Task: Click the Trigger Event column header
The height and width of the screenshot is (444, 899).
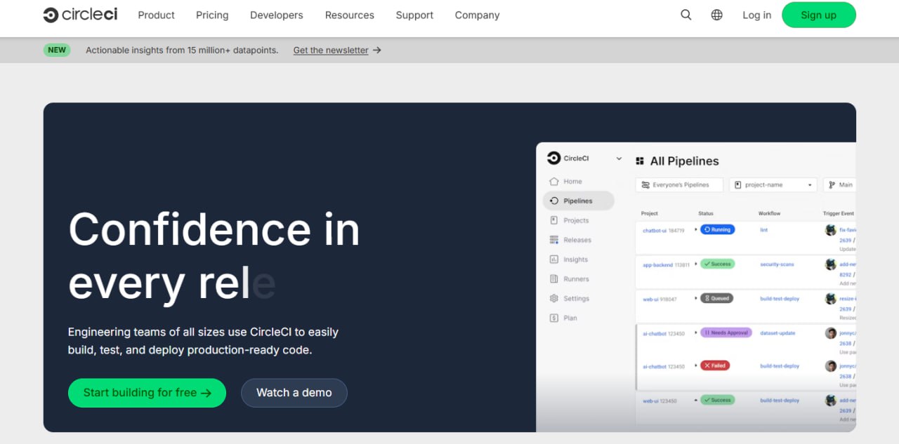Action: [839, 213]
